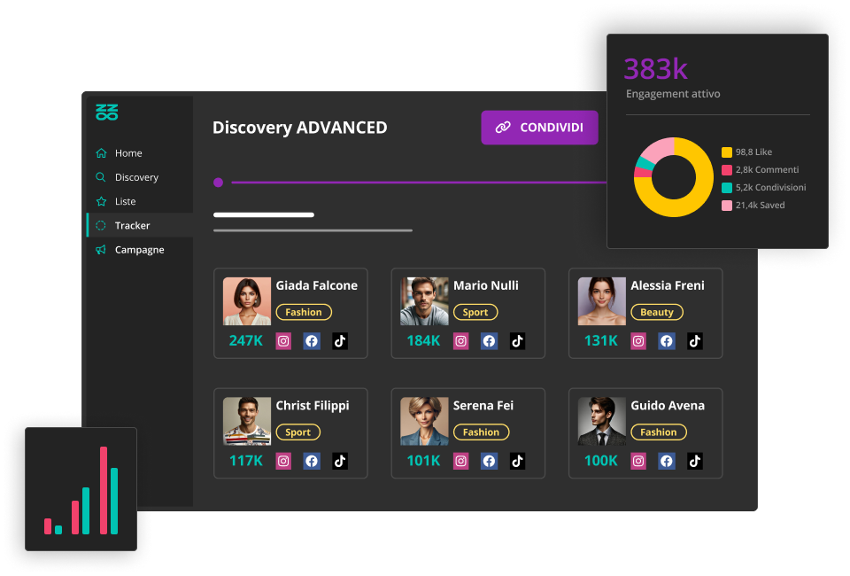Click the Fashion tag on Serena Fei
Viewport: 850px width, 576px height.
482,432
